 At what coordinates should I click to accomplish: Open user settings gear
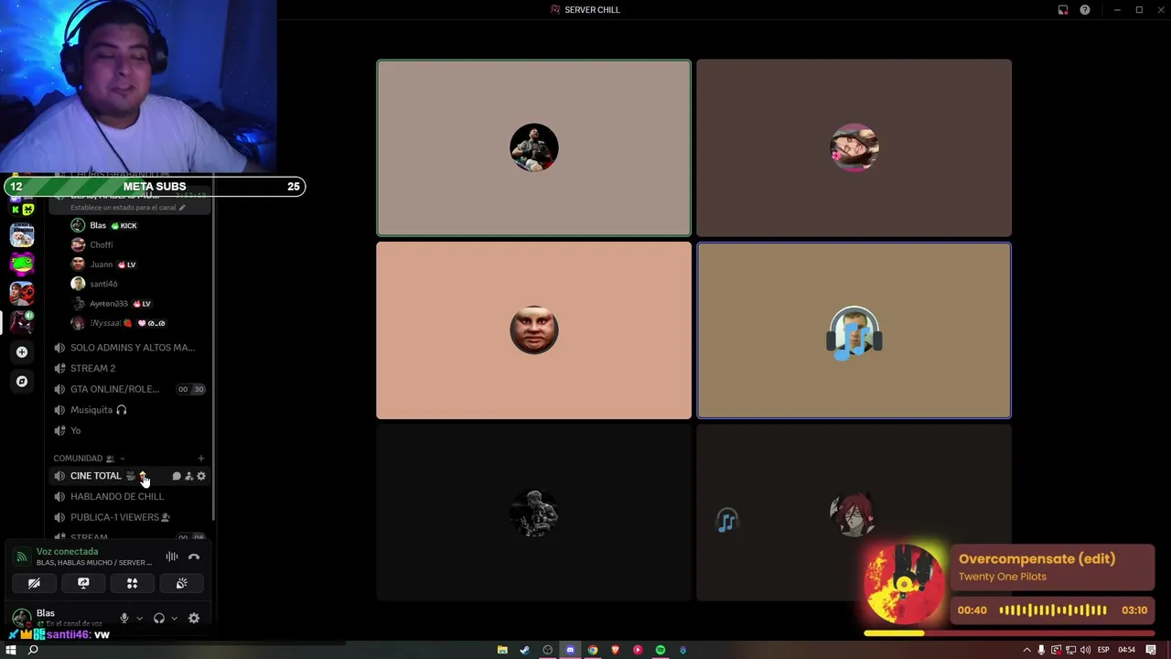coord(194,618)
